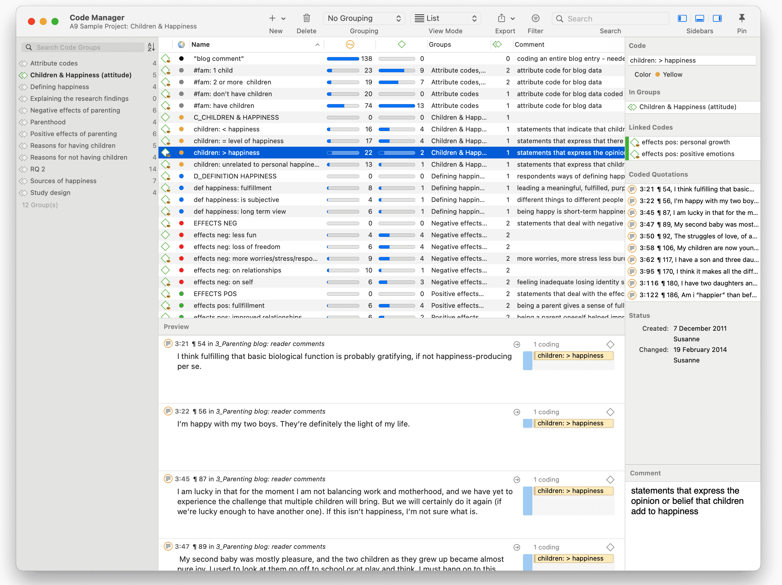Open linked code effects pos: positive emotions
Screen dimensions: 782x585
[x=692, y=154]
